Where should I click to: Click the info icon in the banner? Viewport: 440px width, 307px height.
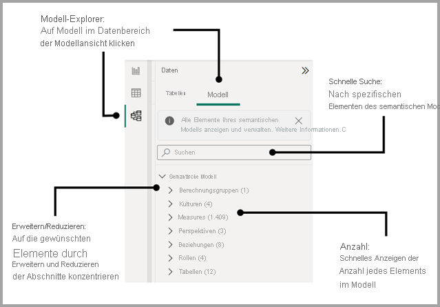coord(169,121)
